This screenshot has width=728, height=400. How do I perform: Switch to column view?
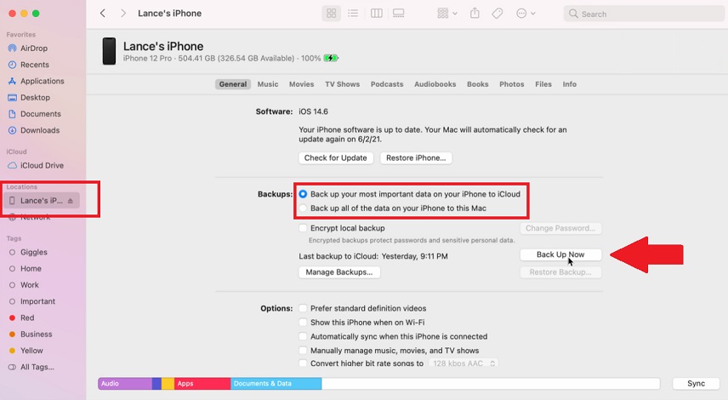pyautogui.click(x=377, y=14)
